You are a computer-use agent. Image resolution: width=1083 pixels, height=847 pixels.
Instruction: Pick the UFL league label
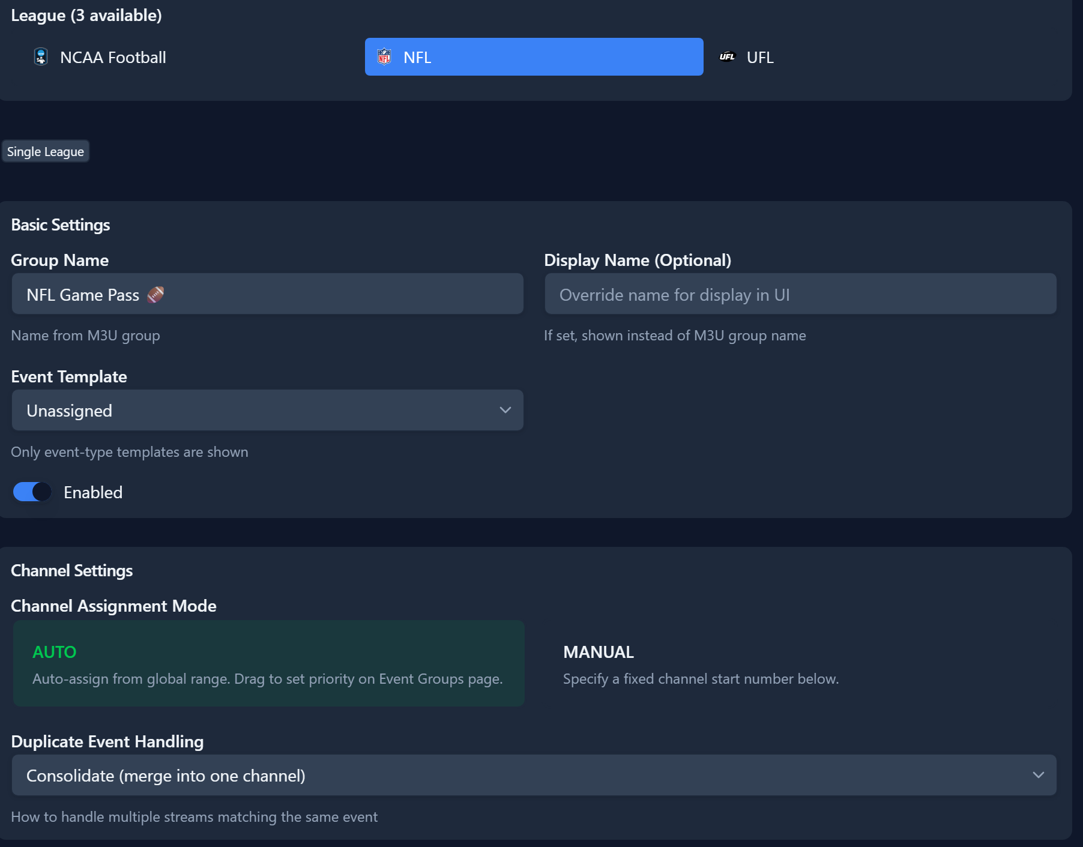pos(760,58)
